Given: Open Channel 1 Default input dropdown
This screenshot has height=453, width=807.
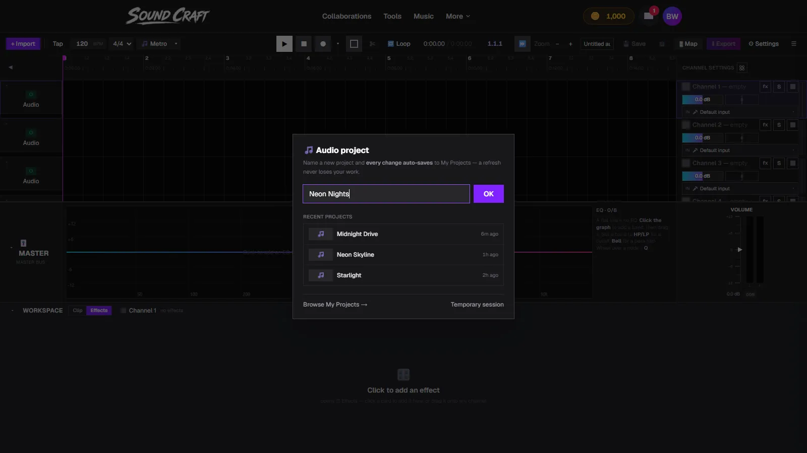Looking at the screenshot, I should click(x=740, y=112).
